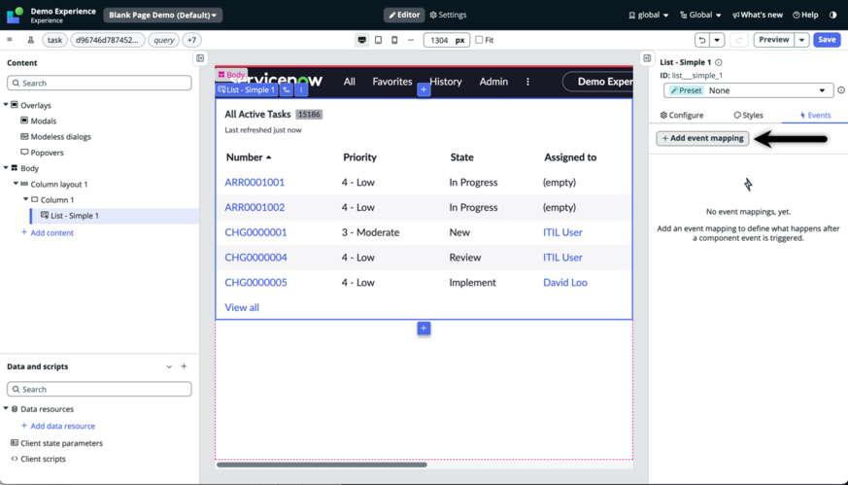Click the plus icon in Data and scripts header
Viewport: 848px width, 485px height.
click(184, 366)
